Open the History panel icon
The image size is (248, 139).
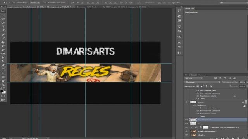179,10
